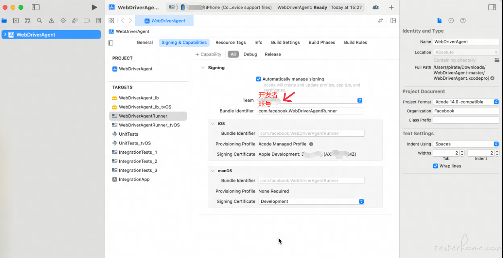Open the Project Format dropdown

pos(466,102)
